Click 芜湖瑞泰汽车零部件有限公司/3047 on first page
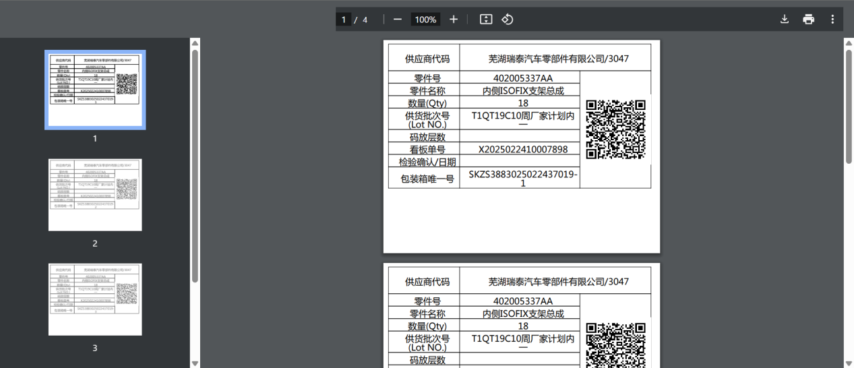Screen dimensions: 854x368 point(558,59)
